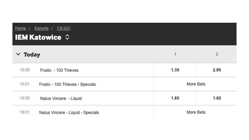The width and height of the screenshot is (249, 140).
Task: Open Natus Vincere - Liquid - Specials event
Action: click(69, 113)
